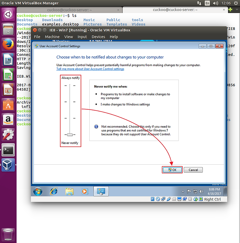
Task: Open Windows Media Player in the taskbar
Action: tap(85, 191)
